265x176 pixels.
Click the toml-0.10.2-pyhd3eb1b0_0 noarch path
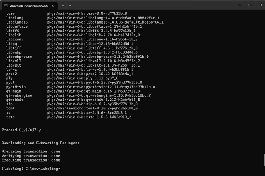[x=92, y=108]
